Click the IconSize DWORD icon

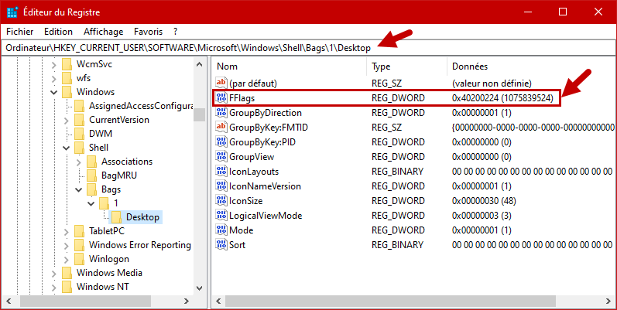click(x=221, y=201)
